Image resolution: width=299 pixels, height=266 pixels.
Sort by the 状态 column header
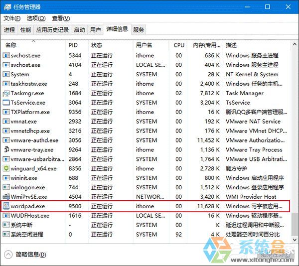pos(111,45)
